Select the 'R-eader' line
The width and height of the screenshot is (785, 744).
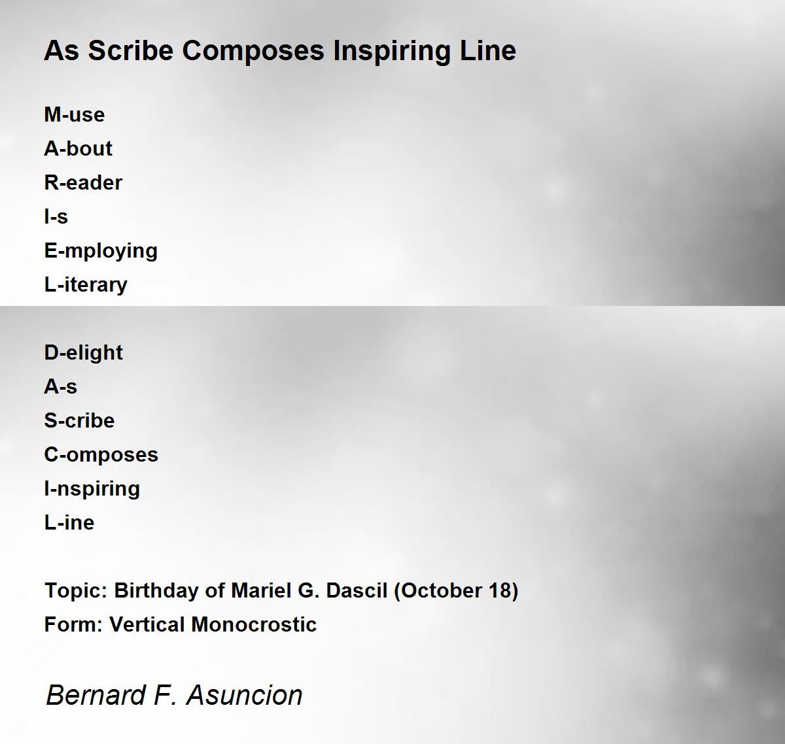coord(83,182)
